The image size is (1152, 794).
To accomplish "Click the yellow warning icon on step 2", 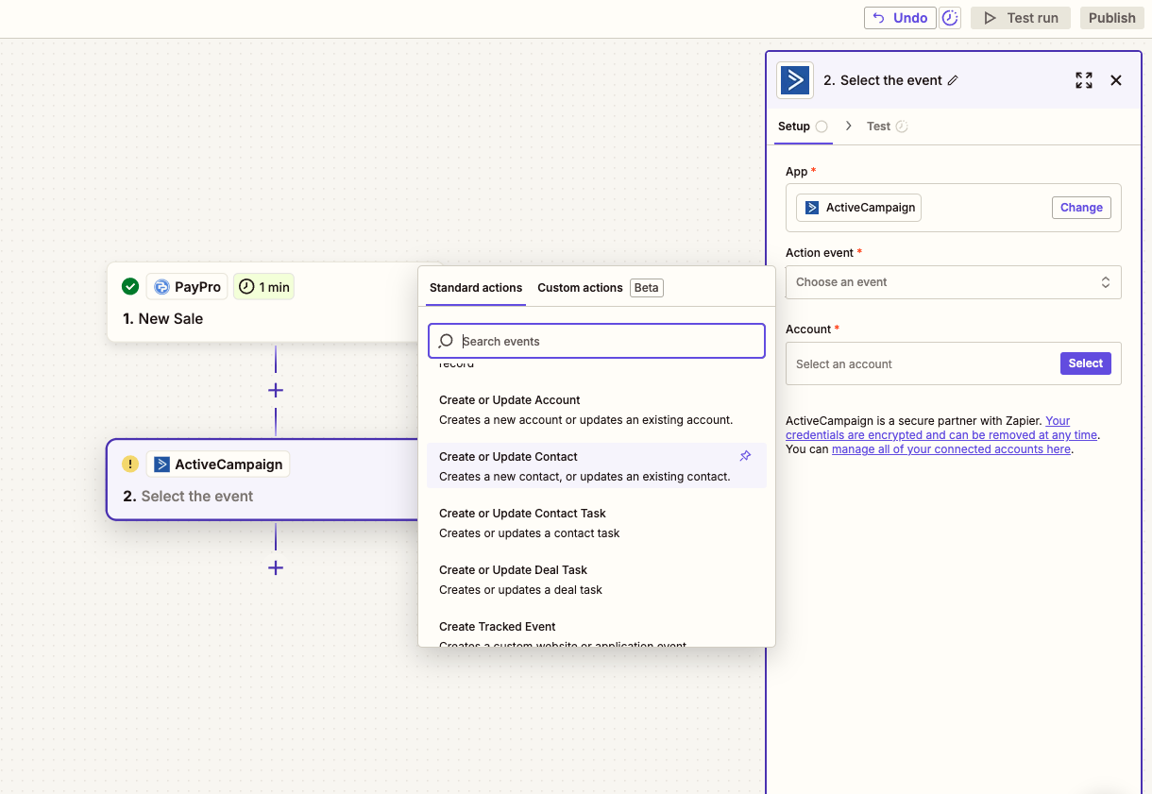I will (x=130, y=464).
